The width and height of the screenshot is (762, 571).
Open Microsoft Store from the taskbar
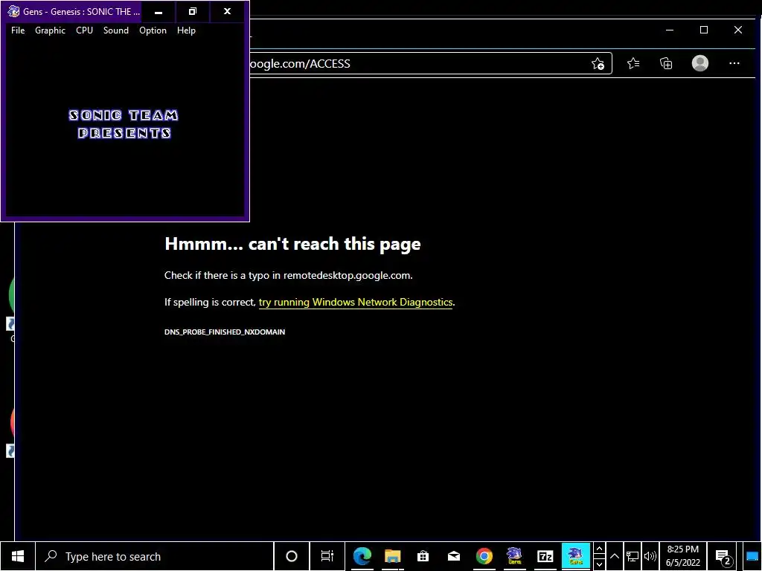pyautogui.click(x=423, y=556)
